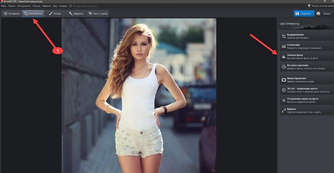Choose Замена фона background replacement tool
Screen dimensions: 334x173
307,56
